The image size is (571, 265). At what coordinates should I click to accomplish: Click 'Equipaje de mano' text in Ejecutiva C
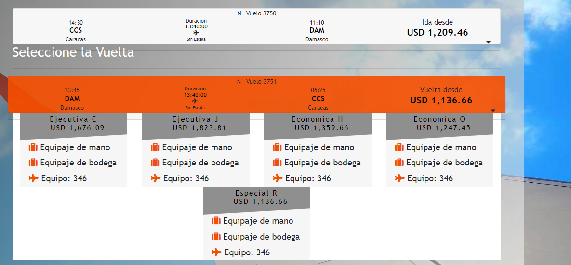75,148
